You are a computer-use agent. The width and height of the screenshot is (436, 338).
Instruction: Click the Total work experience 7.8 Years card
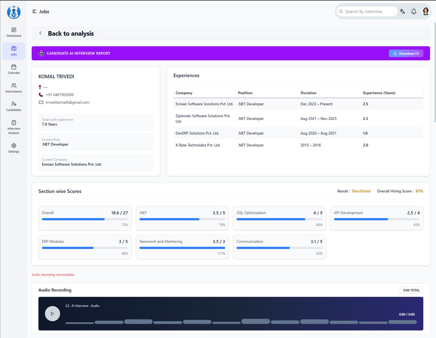pyautogui.click(x=96, y=122)
